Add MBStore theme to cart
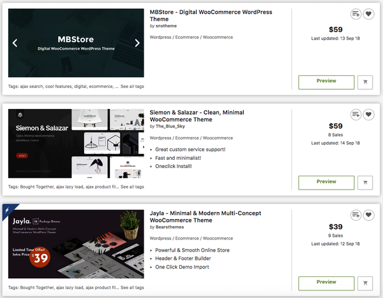383x298 pixels. [x=365, y=82]
